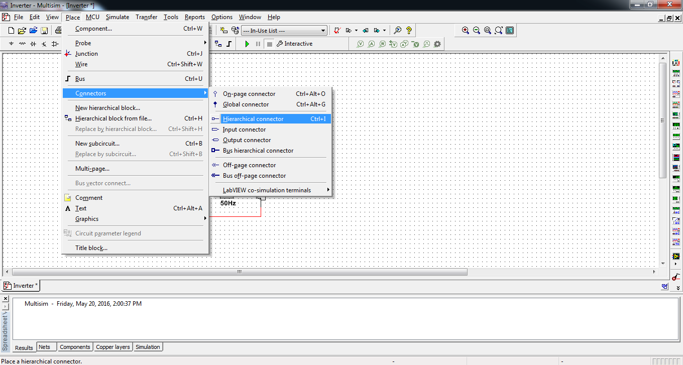Switch to the Copper layers tab
The width and height of the screenshot is (683, 365).
coord(113,347)
